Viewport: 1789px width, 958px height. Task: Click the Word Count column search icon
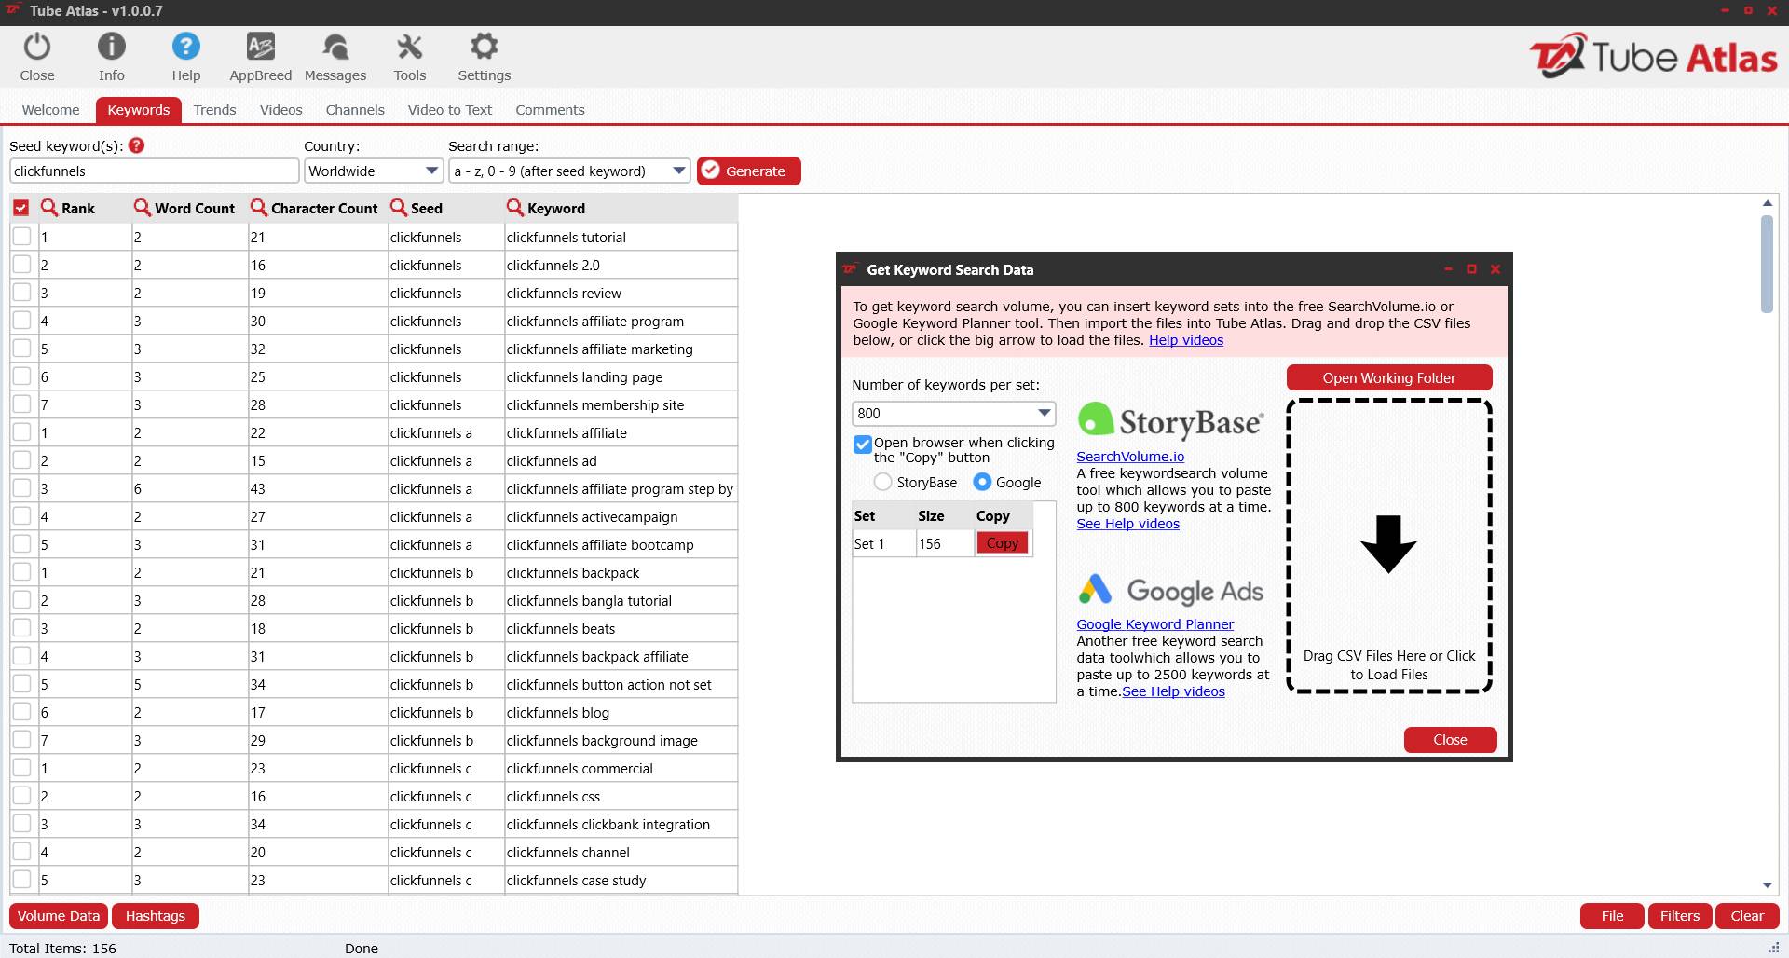click(143, 208)
